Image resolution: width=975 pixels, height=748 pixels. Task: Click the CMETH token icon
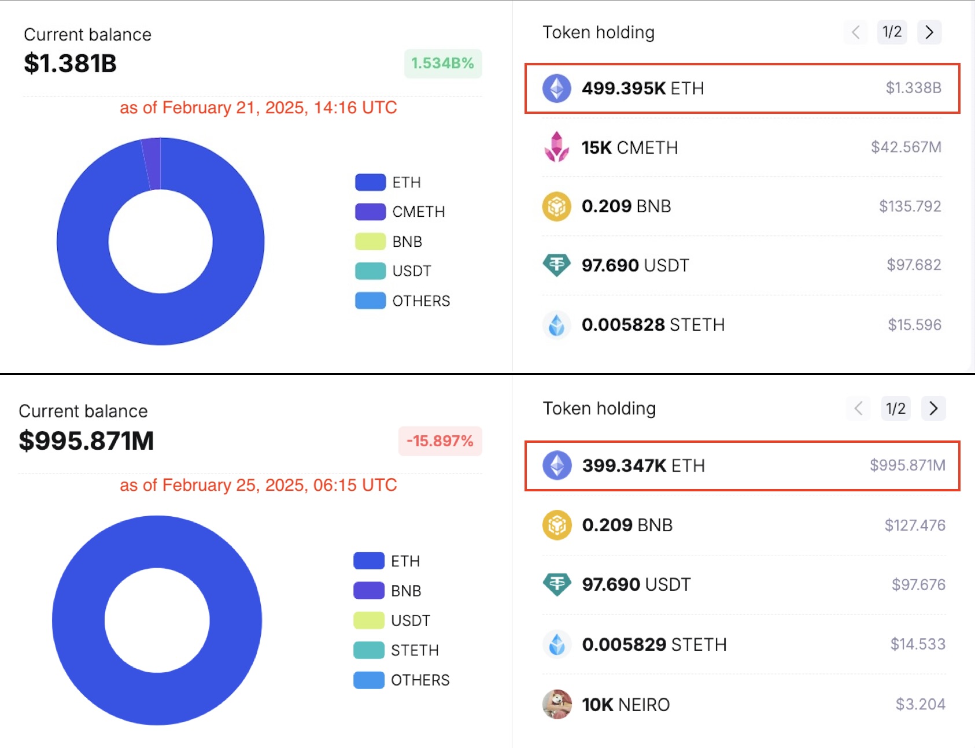556,147
